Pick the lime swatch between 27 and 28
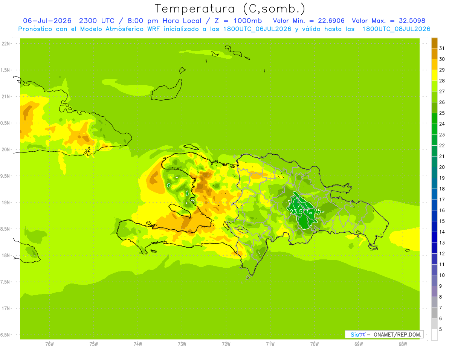 coord(434,86)
